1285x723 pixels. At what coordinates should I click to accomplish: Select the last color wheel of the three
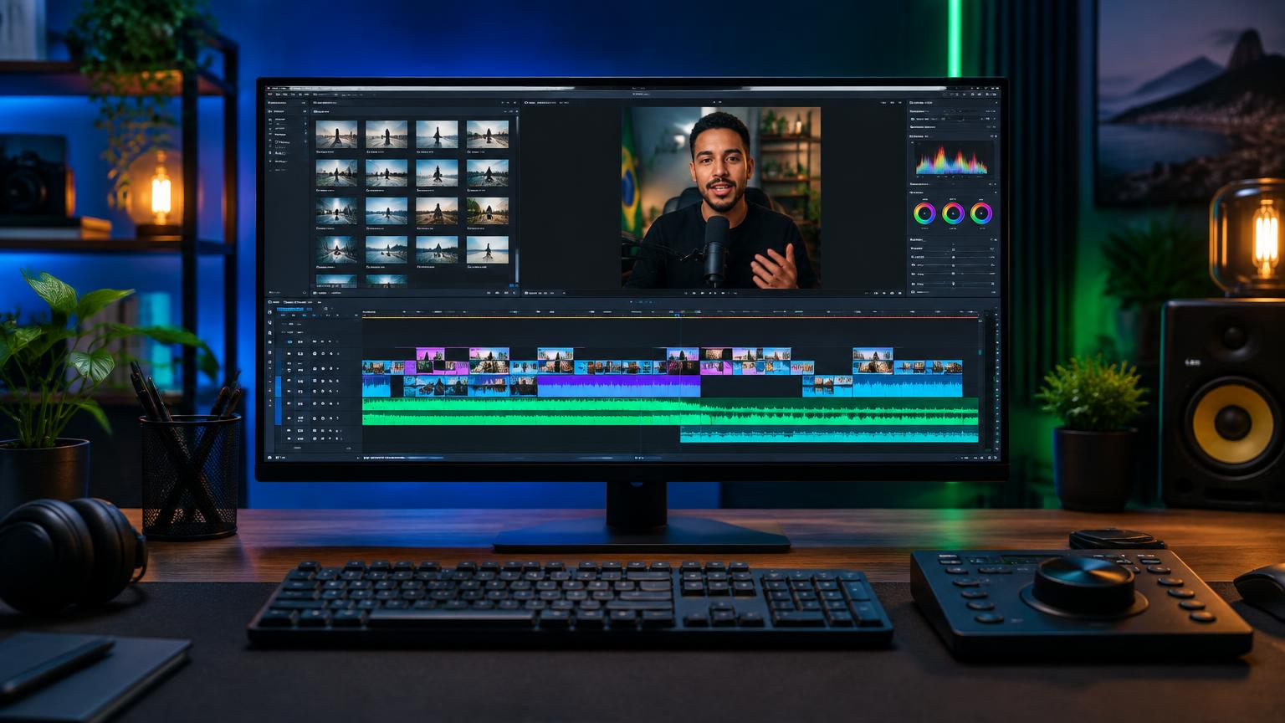(x=981, y=213)
